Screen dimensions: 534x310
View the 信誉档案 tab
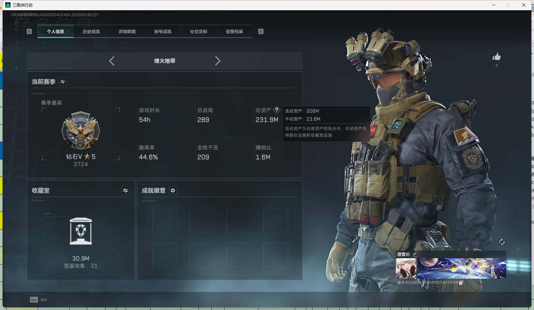click(234, 31)
